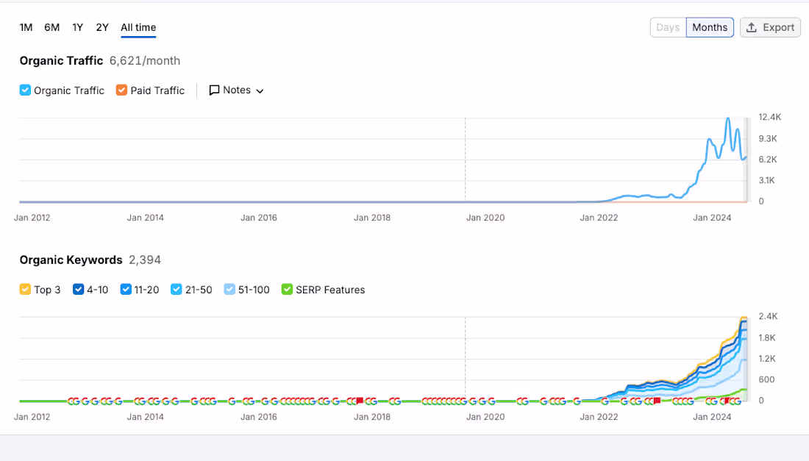
Task: Click the red flag marker near 2018
Action: 360,401
